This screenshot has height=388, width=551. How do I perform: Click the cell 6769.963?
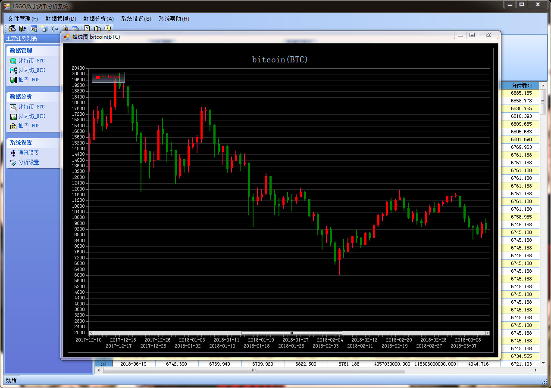(520, 147)
